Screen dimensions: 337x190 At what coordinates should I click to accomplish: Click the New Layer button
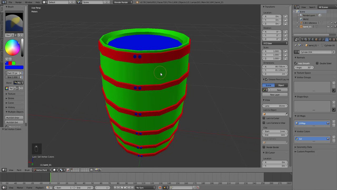pos(275,95)
